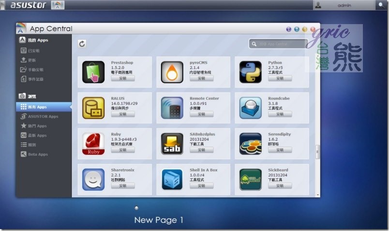The image size is (389, 231).
Task: Open the updates sidebar item
Action: [x=44, y=60]
